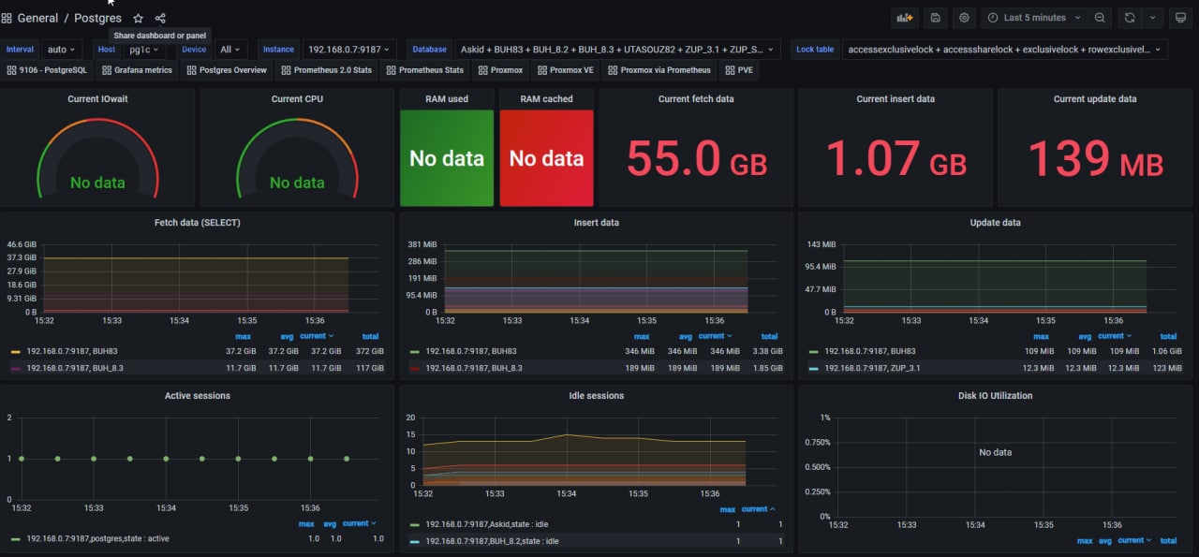Open the Disk IO Utilization panel title
Image resolution: width=1199 pixels, height=557 pixels.
click(x=995, y=395)
